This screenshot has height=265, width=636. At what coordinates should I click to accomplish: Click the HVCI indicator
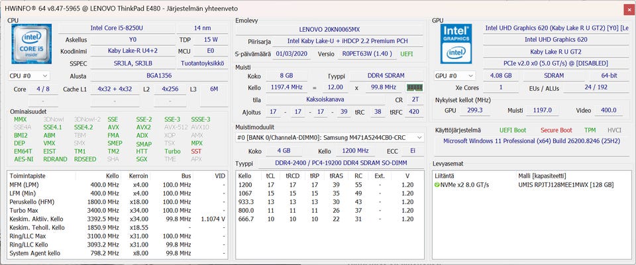(x=614, y=131)
